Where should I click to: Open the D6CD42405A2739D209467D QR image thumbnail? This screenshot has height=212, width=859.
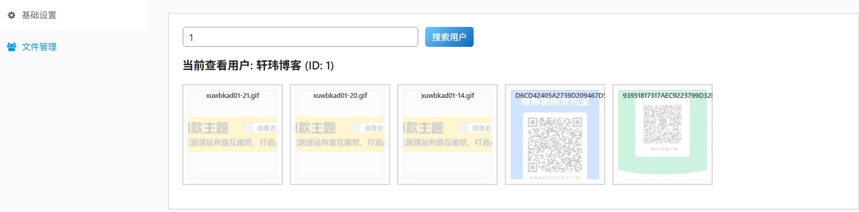pos(555,135)
